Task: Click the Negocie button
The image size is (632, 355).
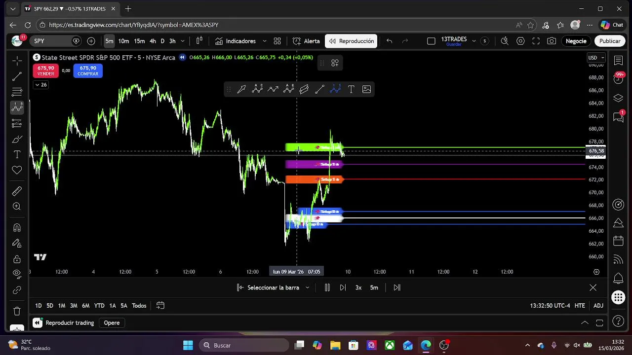Action: [576, 41]
